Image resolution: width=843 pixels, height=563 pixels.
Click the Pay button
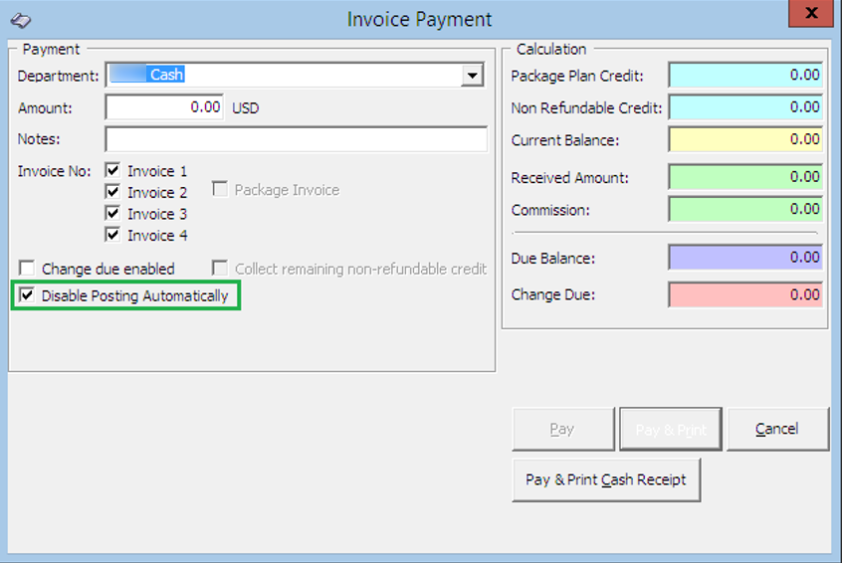[563, 430]
